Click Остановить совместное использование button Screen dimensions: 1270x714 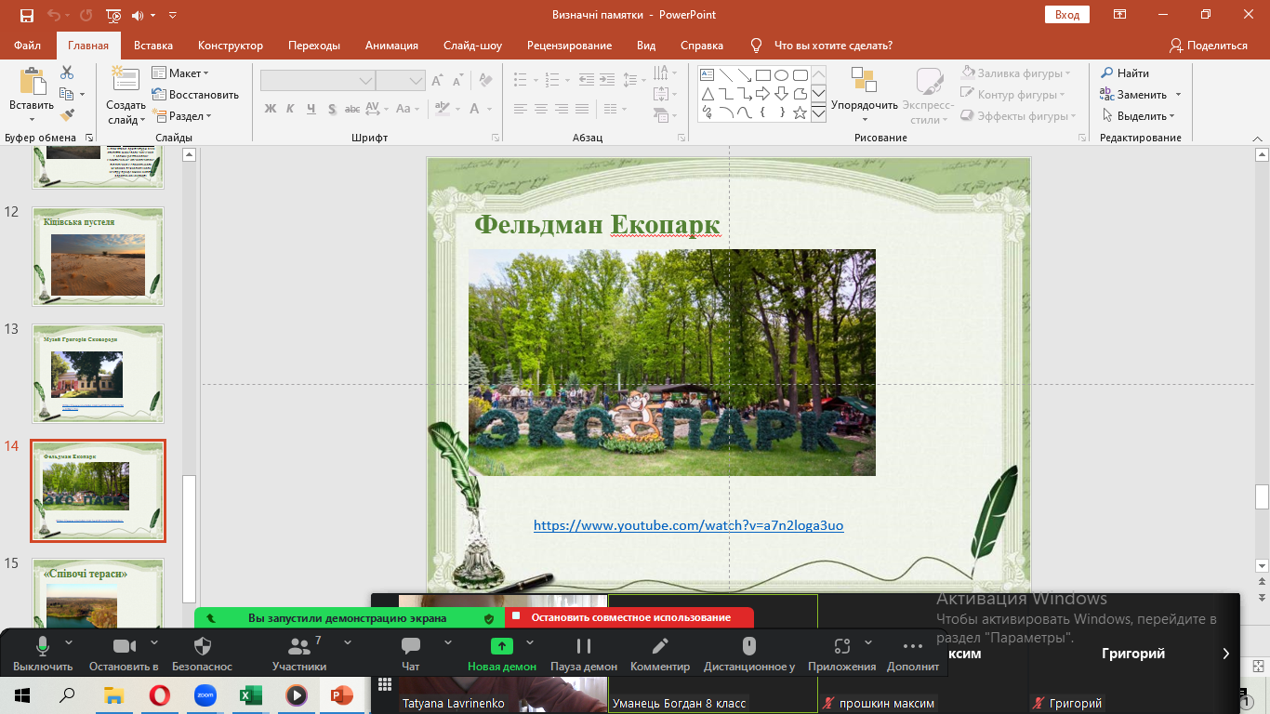[x=629, y=617]
